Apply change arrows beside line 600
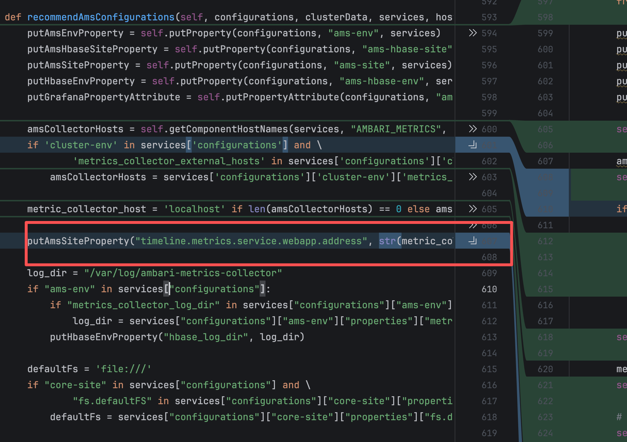 pos(472,129)
